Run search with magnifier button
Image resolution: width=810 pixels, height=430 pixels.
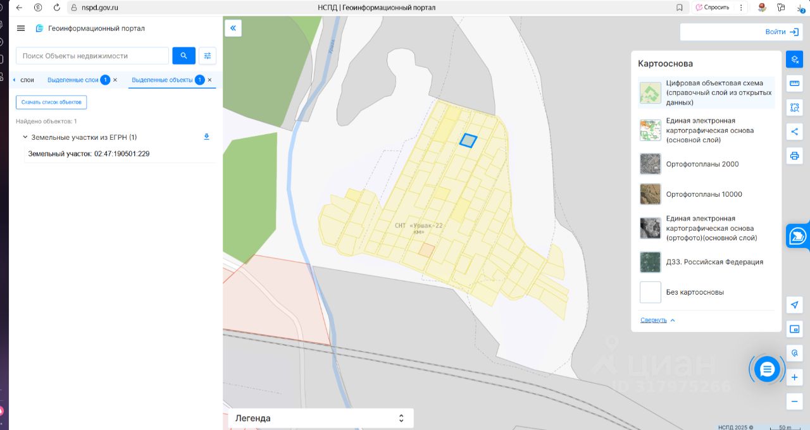184,56
